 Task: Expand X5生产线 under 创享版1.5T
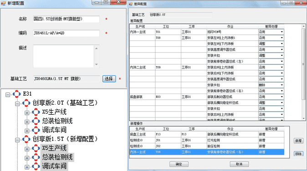point(27,149)
